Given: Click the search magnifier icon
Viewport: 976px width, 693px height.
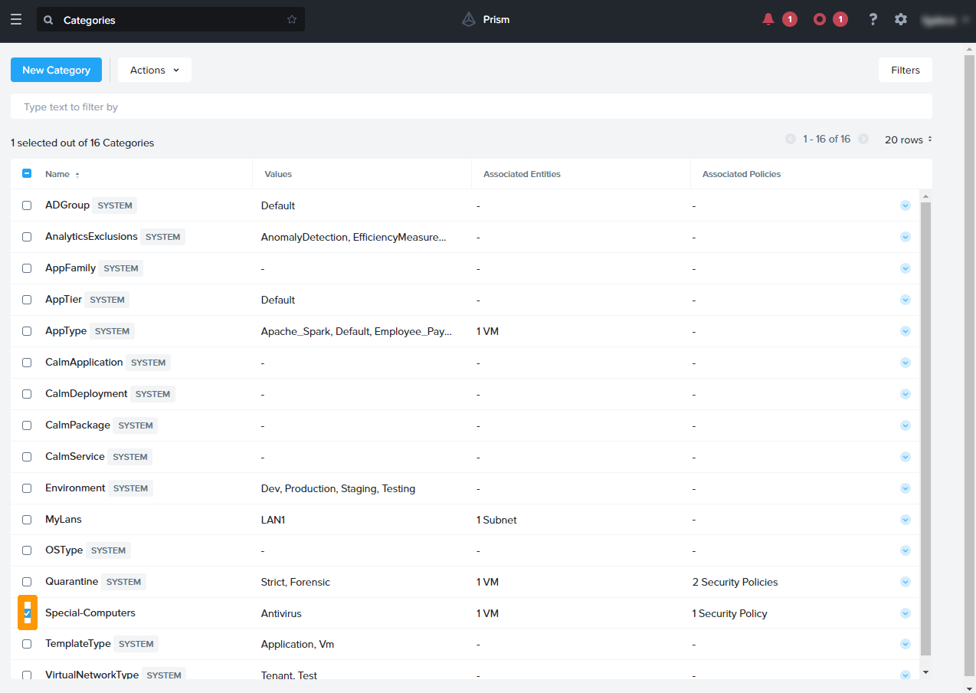Looking at the screenshot, I should click(x=49, y=20).
